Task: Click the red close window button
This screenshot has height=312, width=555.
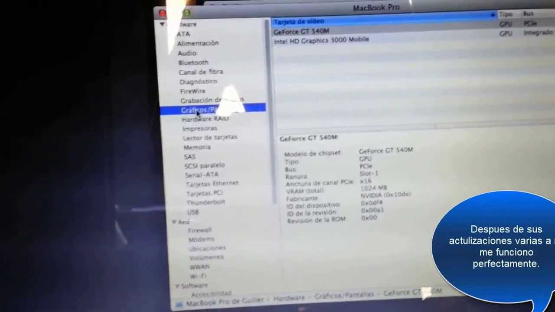Action: [x=162, y=13]
